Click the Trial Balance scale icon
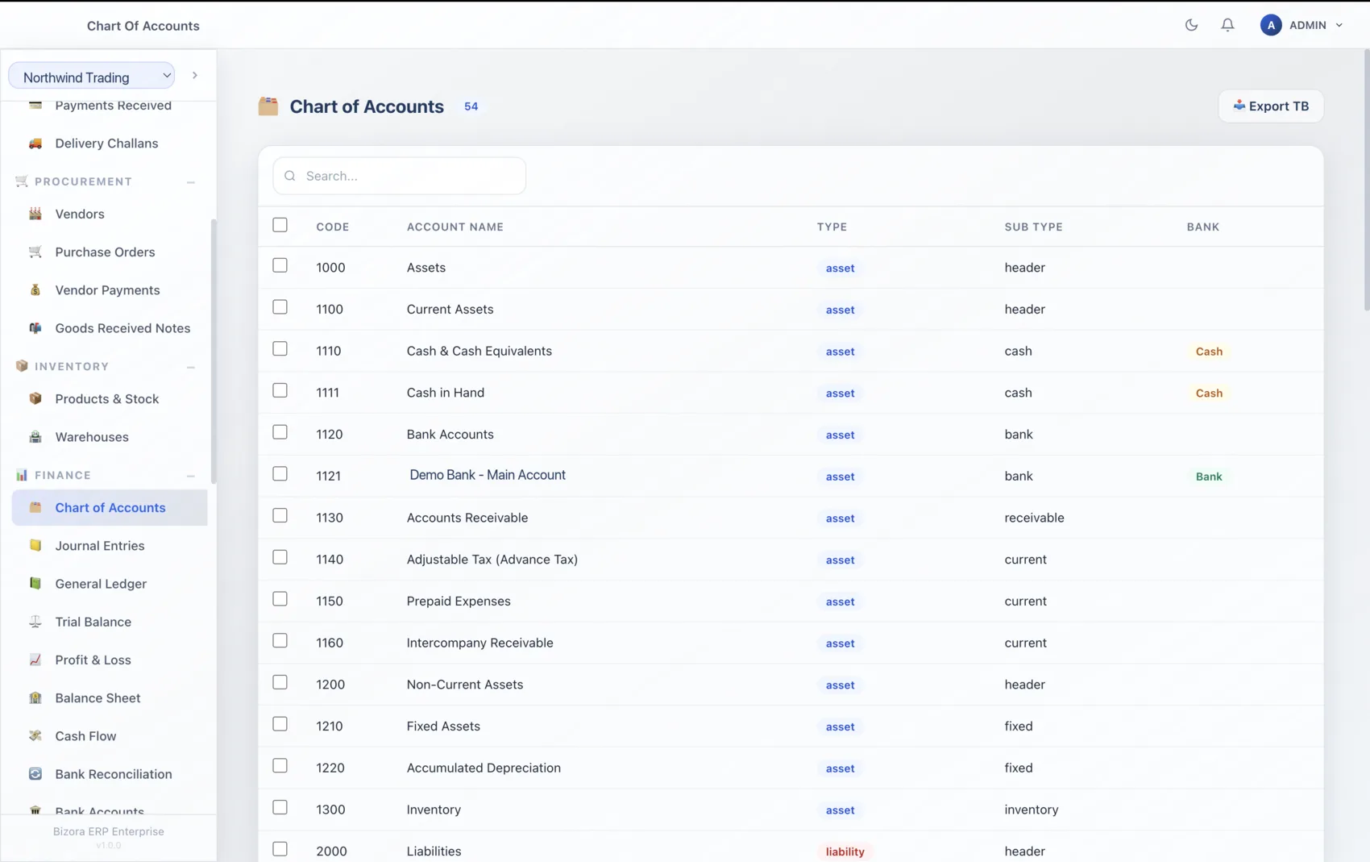Viewport: 1370px width, 862px height. 35,622
